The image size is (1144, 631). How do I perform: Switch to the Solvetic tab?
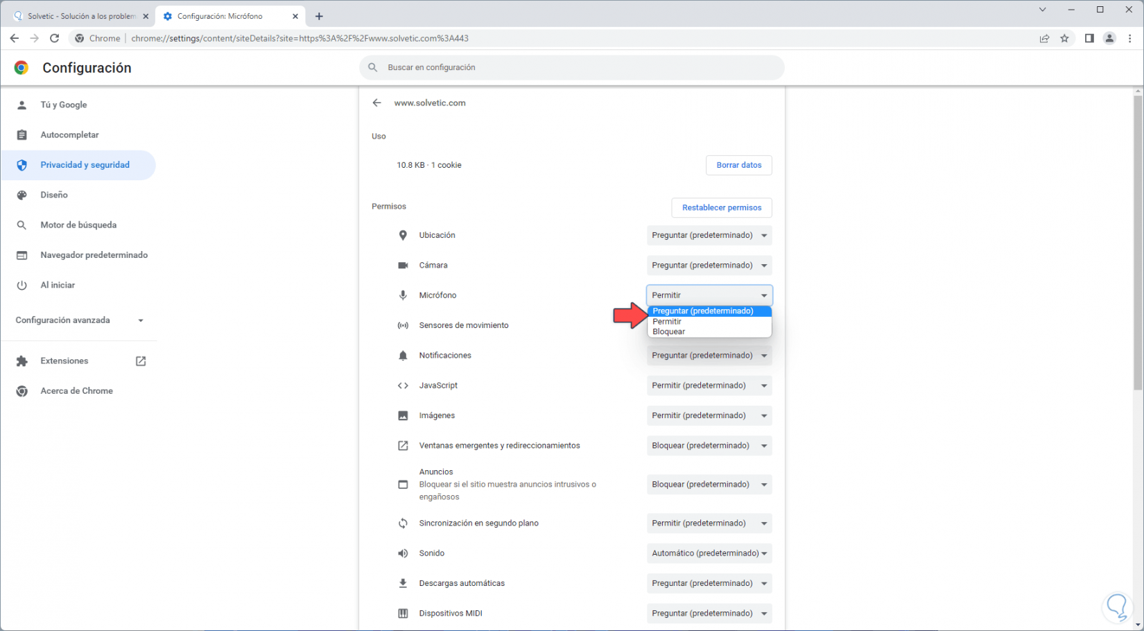[x=80, y=16]
